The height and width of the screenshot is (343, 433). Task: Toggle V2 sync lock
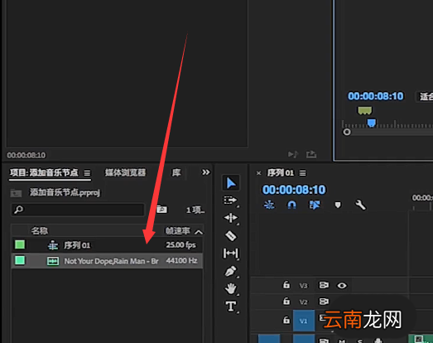pyautogui.click(x=324, y=301)
